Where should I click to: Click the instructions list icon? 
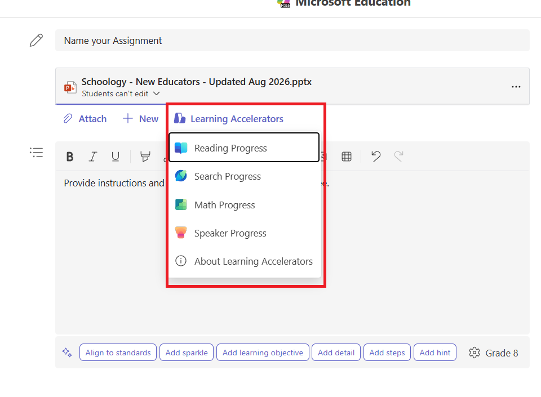(x=36, y=152)
